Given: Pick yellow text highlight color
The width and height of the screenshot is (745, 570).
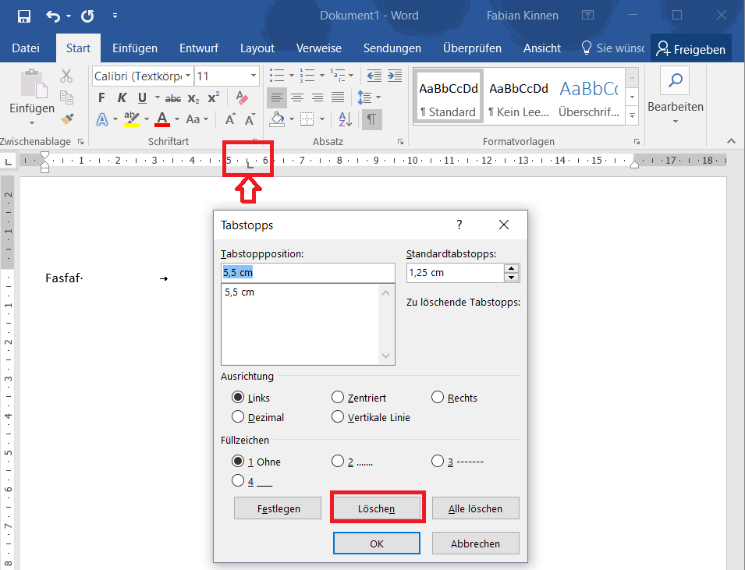Looking at the screenshot, I should click(x=132, y=119).
